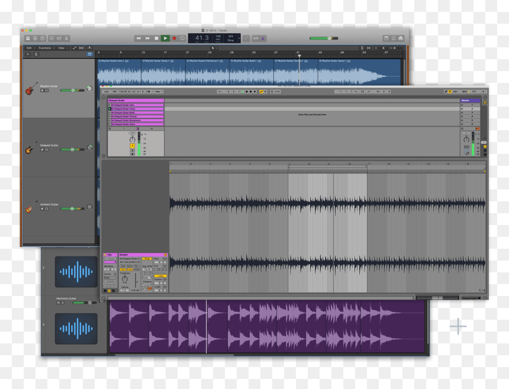Open the Editors scissors icon in GarageBand
Screen dimensions: 509x389
click(66, 38)
